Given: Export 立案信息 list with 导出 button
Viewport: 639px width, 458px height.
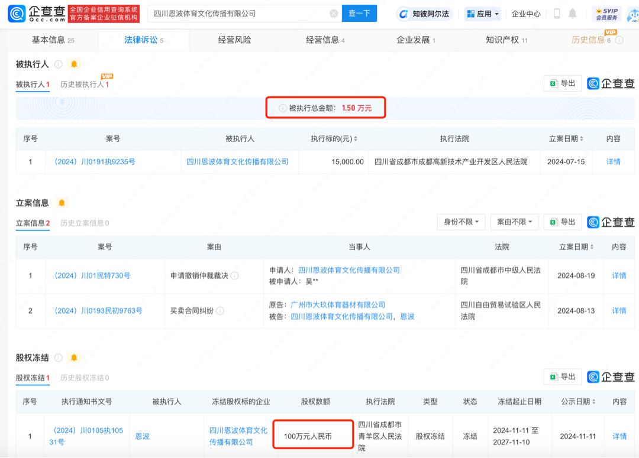Looking at the screenshot, I should coord(563,222).
